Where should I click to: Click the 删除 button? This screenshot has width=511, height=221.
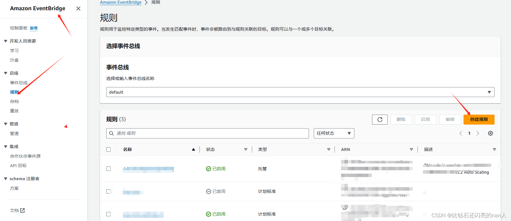[401, 119]
